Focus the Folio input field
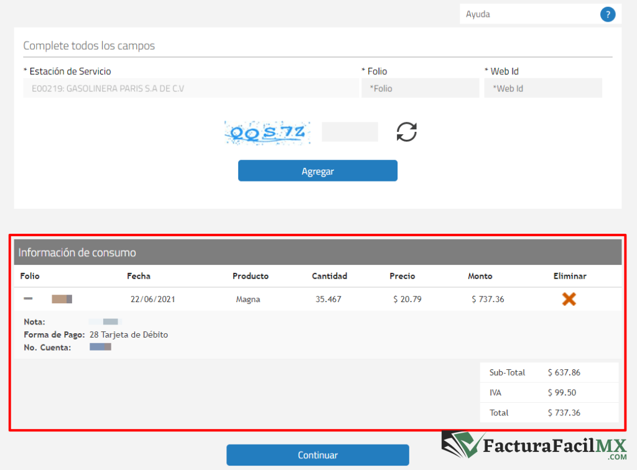This screenshot has height=470, width=637. click(421, 88)
